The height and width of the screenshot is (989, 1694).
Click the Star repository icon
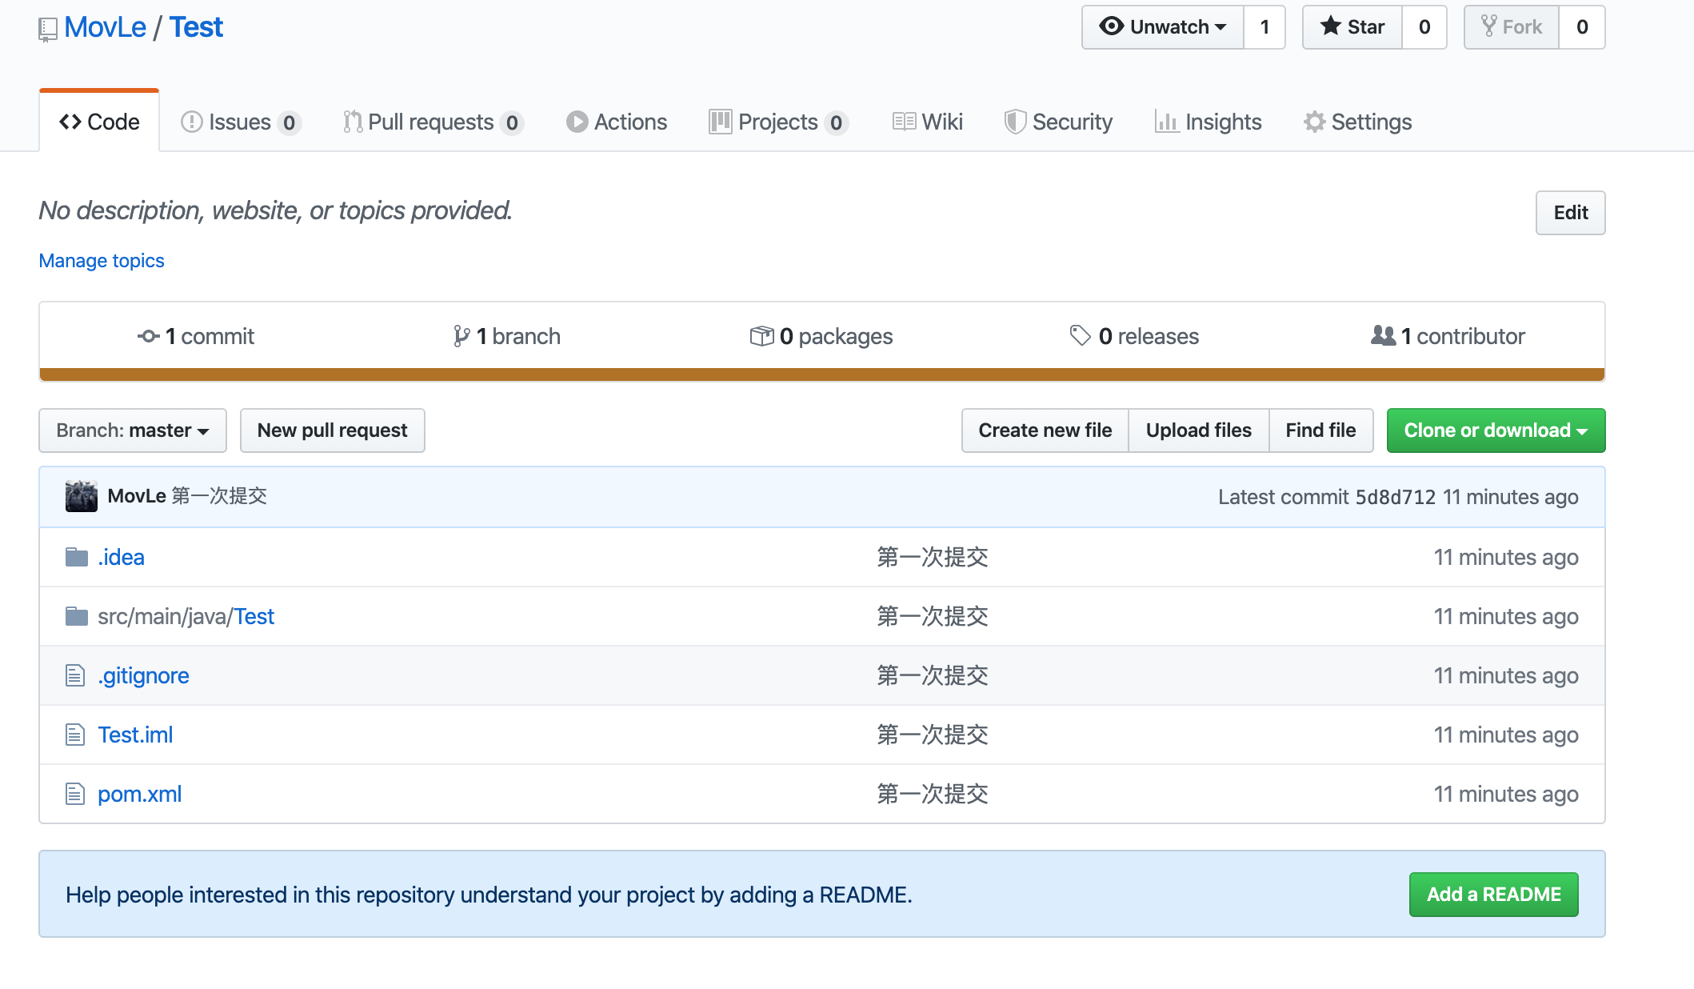(1357, 26)
